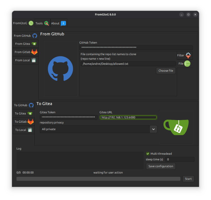Click fox icon beside From Gitlab
Image resolution: width=211 pixels, height=200 pixels.
(34, 52)
